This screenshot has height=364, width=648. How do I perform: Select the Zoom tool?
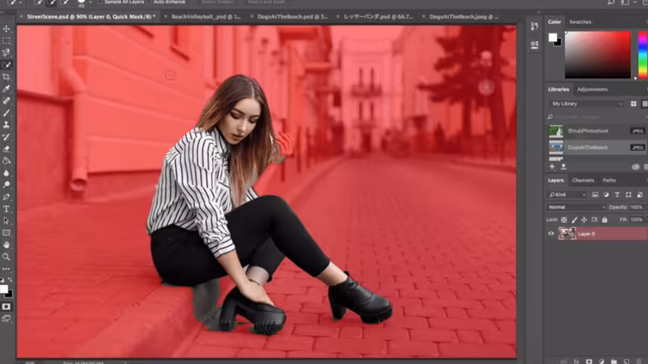click(6, 257)
